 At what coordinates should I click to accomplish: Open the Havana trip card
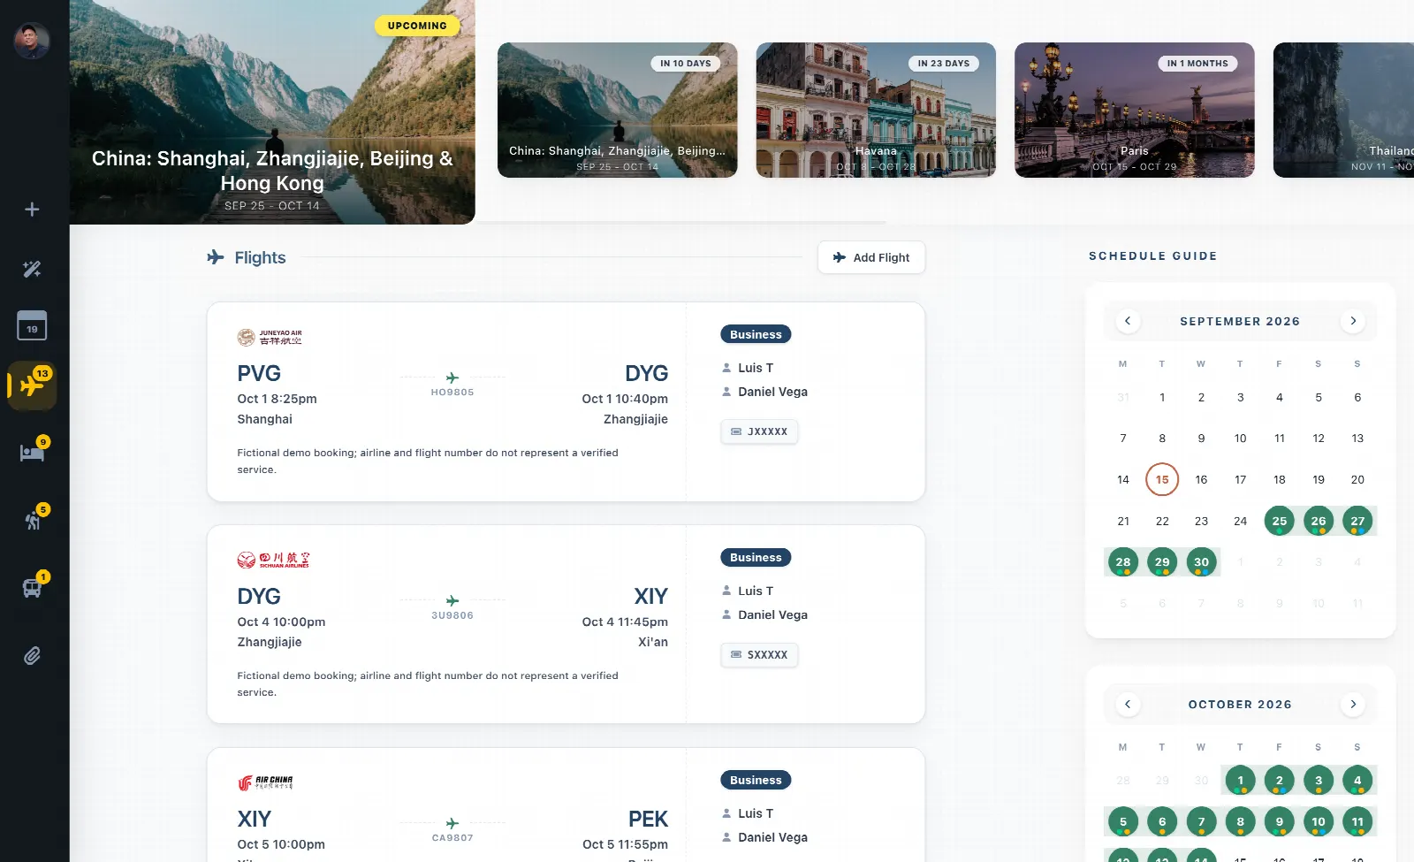tap(876, 111)
